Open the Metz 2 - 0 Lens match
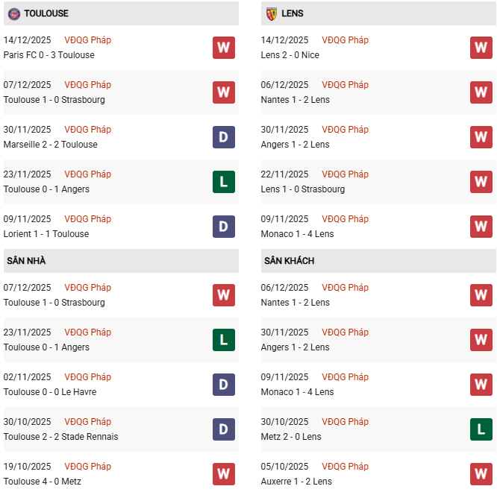Screen dimensions: 497x492 tap(291, 437)
